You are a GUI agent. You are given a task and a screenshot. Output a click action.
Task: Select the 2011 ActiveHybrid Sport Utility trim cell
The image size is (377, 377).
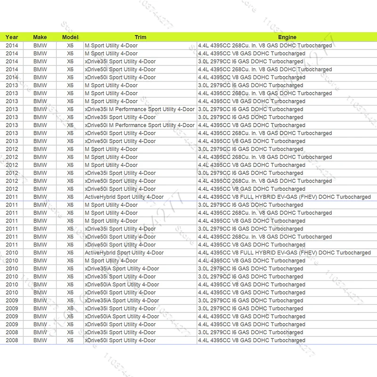pos(140,197)
